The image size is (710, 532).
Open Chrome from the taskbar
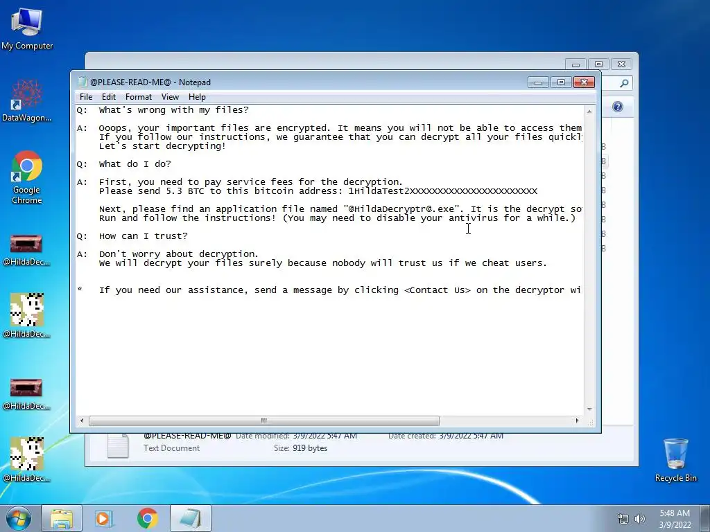[x=147, y=518]
